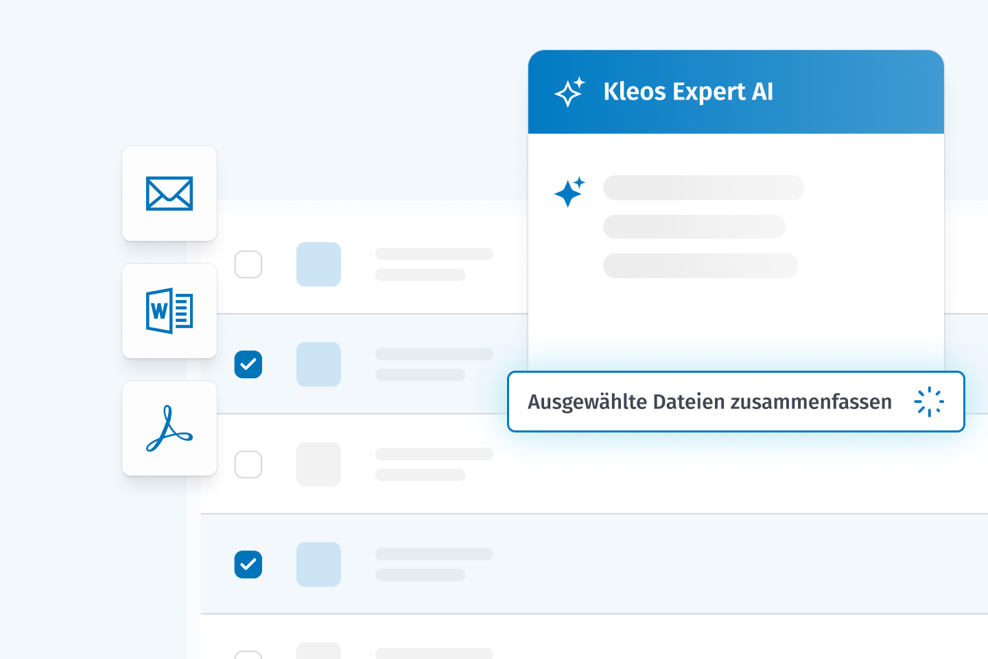
Task: Click the fourth row's file name placeholder
Action: point(434,555)
